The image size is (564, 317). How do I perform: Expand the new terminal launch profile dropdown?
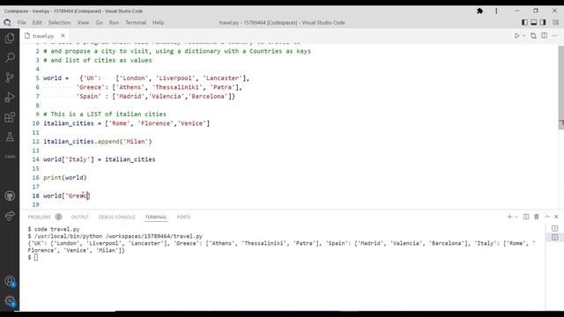(x=516, y=217)
